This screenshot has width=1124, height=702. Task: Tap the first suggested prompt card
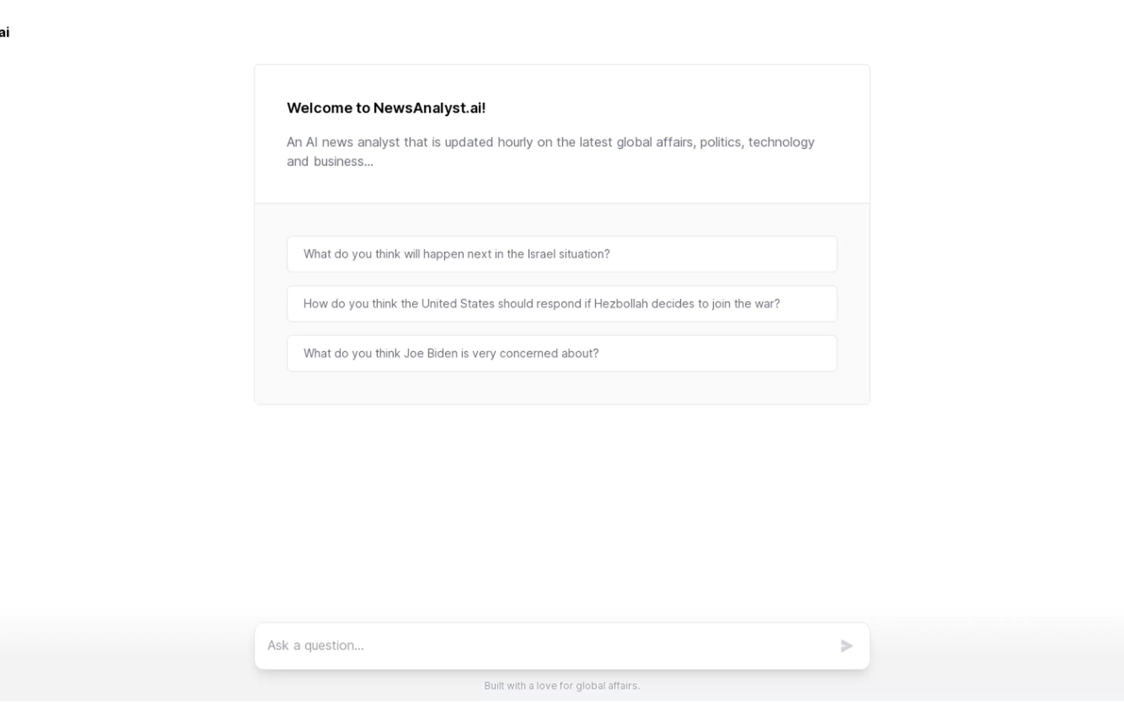tap(562, 254)
